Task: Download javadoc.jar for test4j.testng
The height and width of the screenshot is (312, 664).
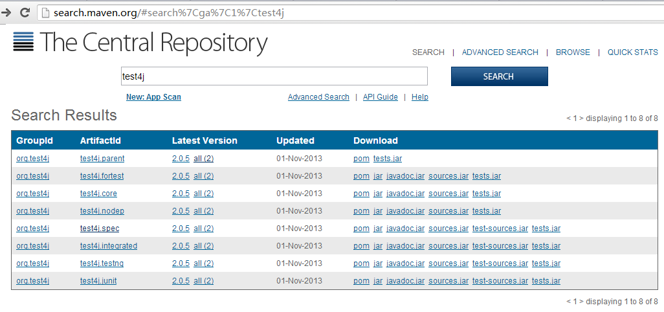Action: tap(405, 263)
